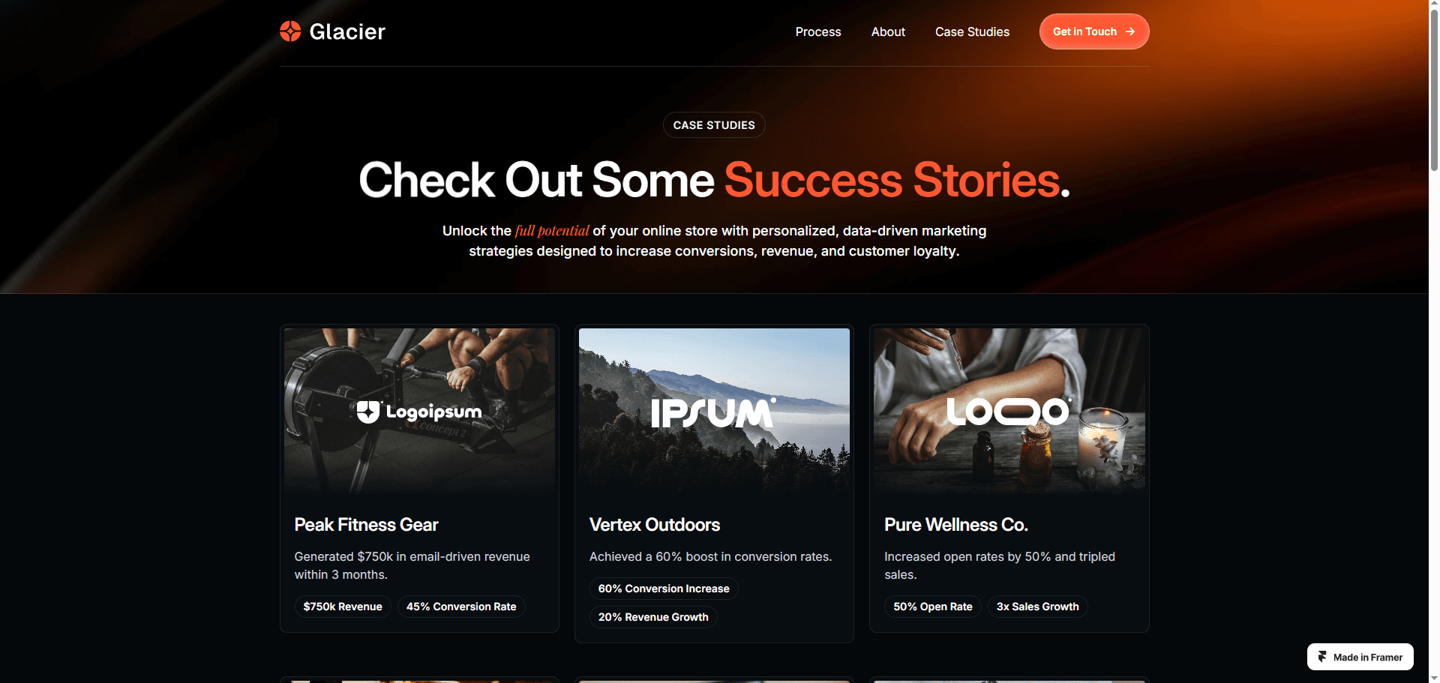Open the Peak Fitness Gear case study title
Image resolution: width=1440 pixels, height=683 pixels.
pyautogui.click(x=366, y=525)
